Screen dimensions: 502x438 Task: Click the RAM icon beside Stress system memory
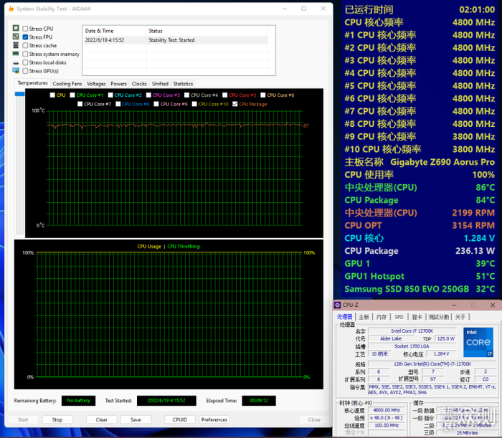[x=16, y=54]
